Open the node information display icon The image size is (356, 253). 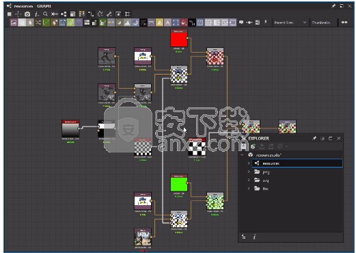click(36, 14)
